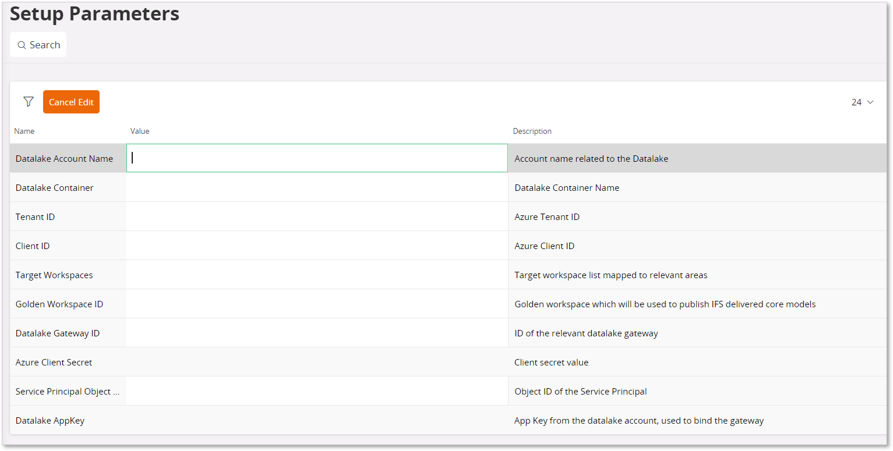Click the magnifier icon in Search
Image resolution: width=893 pixels, height=451 pixels.
click(x=22, y=44)
